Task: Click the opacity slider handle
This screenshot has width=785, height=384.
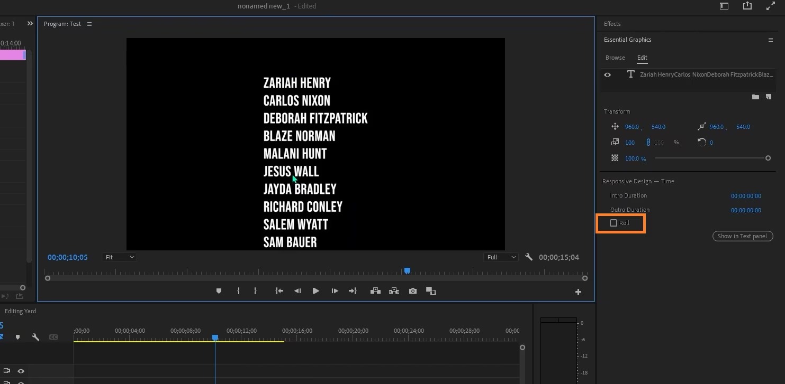Action: click(768, 158)
